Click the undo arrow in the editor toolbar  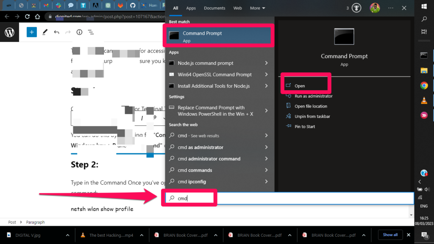tap(56, 32)
